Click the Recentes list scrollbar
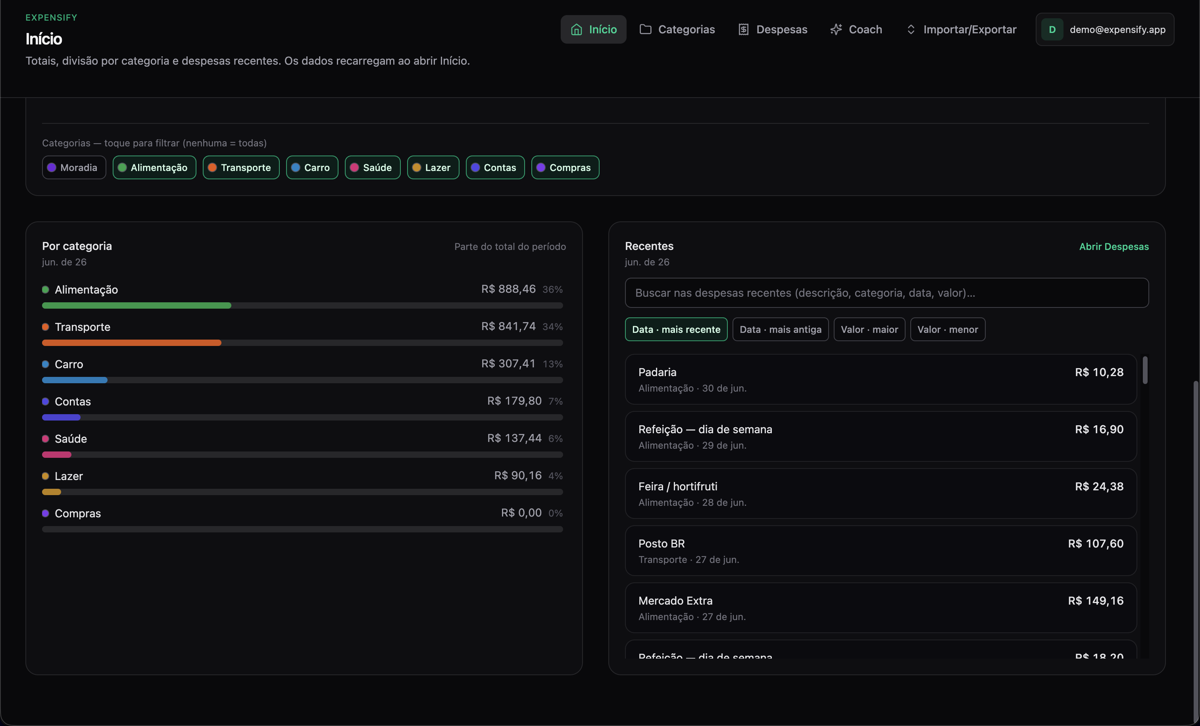1200x726 pixels. (x=1145, y=371)
